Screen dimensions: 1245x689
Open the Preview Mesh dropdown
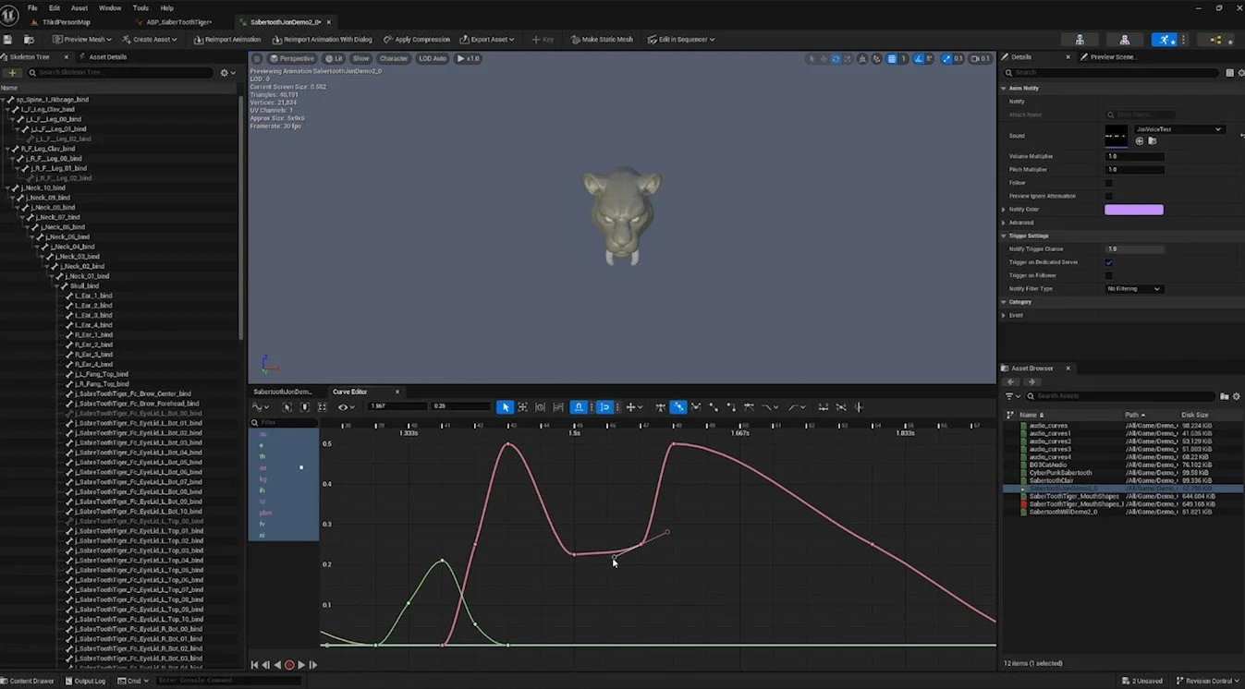82,40
